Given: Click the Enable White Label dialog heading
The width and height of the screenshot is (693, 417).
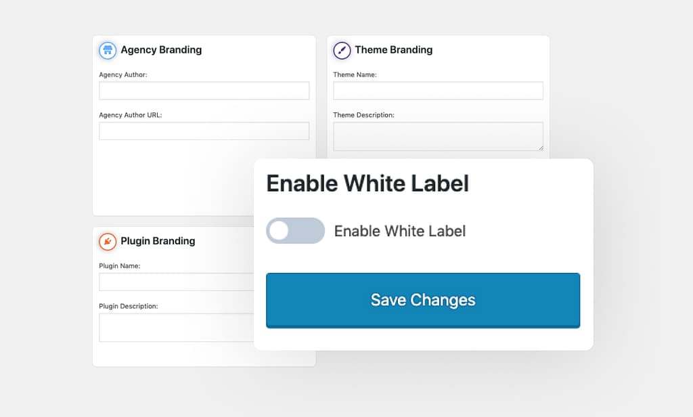Looking at the screenshot, I should tap(367, 183).
